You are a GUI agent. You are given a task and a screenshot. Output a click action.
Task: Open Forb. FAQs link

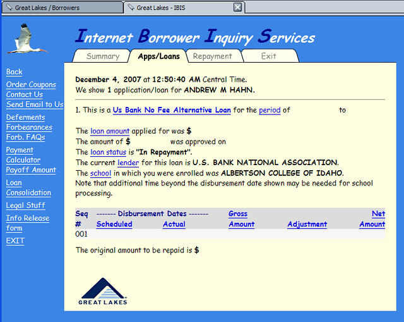(x=25, y=137)
